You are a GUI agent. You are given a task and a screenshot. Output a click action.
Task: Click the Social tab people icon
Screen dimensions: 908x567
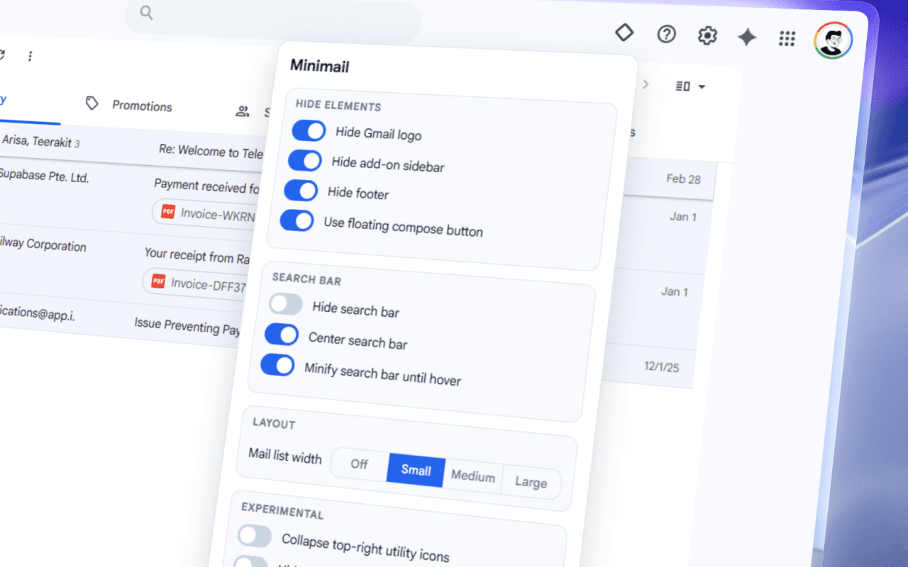tap(243, 111)
